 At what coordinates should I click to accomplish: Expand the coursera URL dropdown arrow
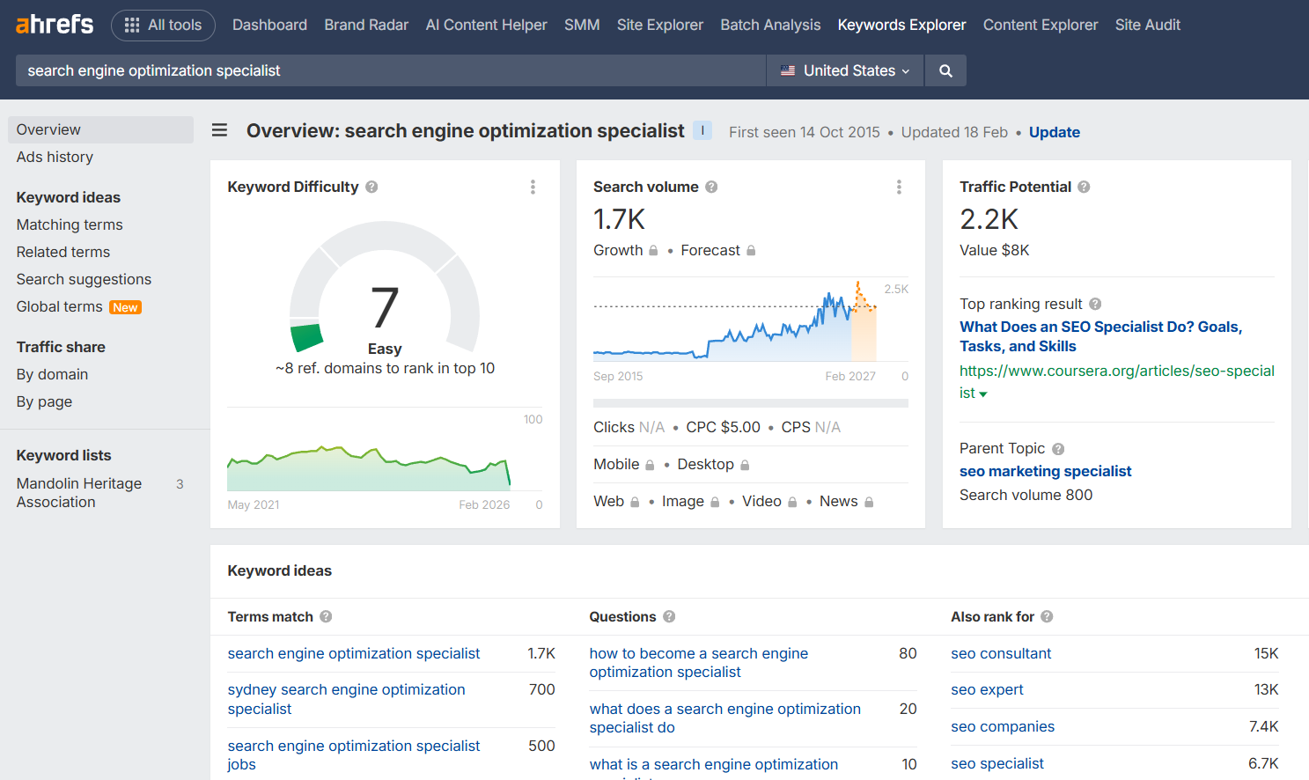point(983,394)
